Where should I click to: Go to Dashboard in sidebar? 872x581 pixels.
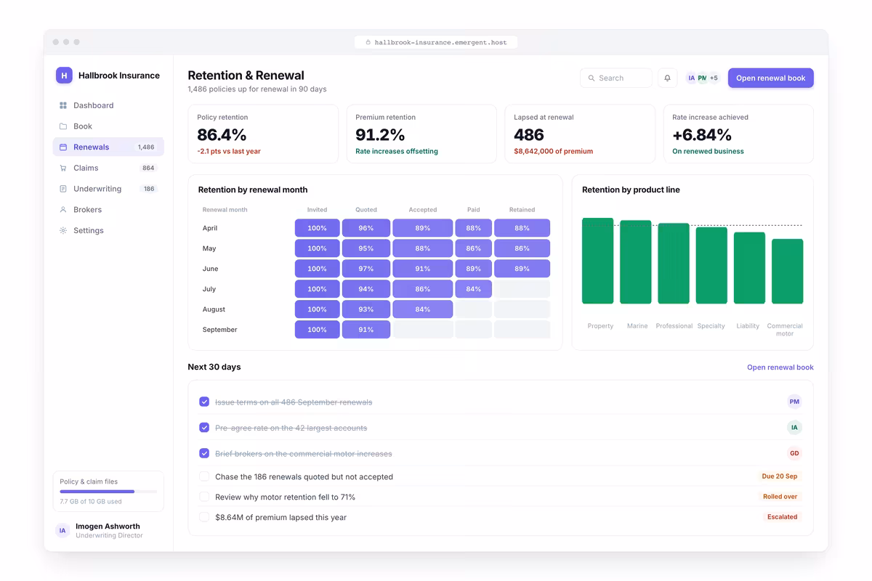[108, 105]
